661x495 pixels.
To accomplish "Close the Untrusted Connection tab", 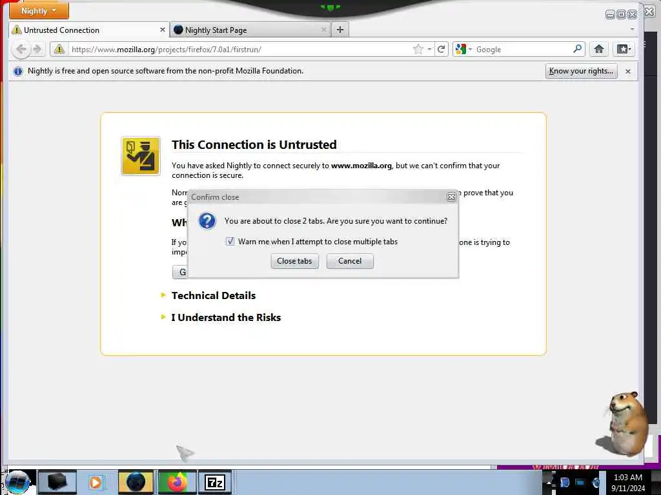I will (x=162, y=30).
